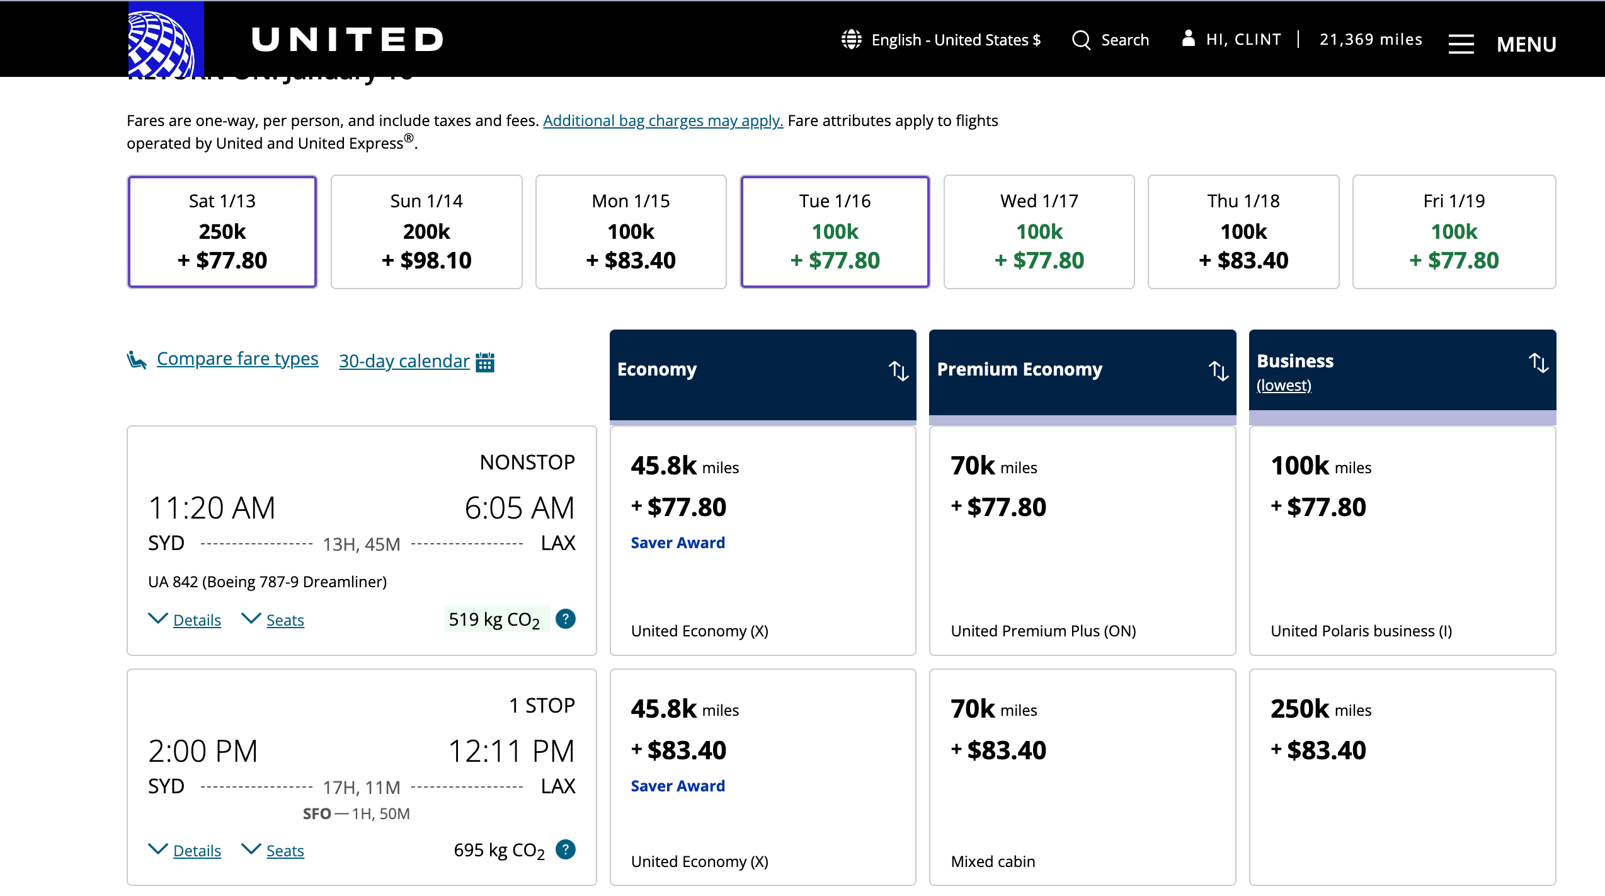
Task: Click the Search magnifier icon
Action: 1081,40
